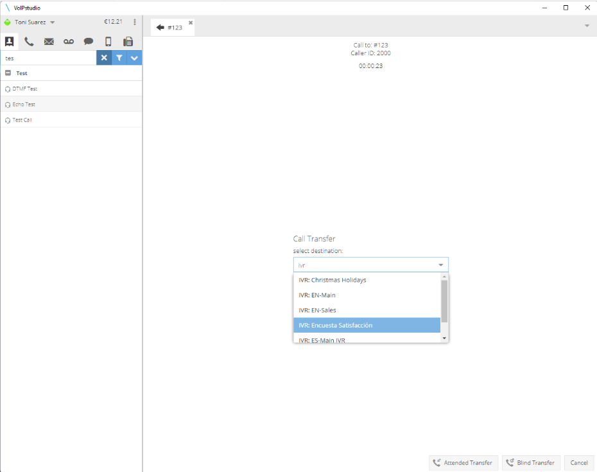Open the call history phone icon

click(29, 42)
